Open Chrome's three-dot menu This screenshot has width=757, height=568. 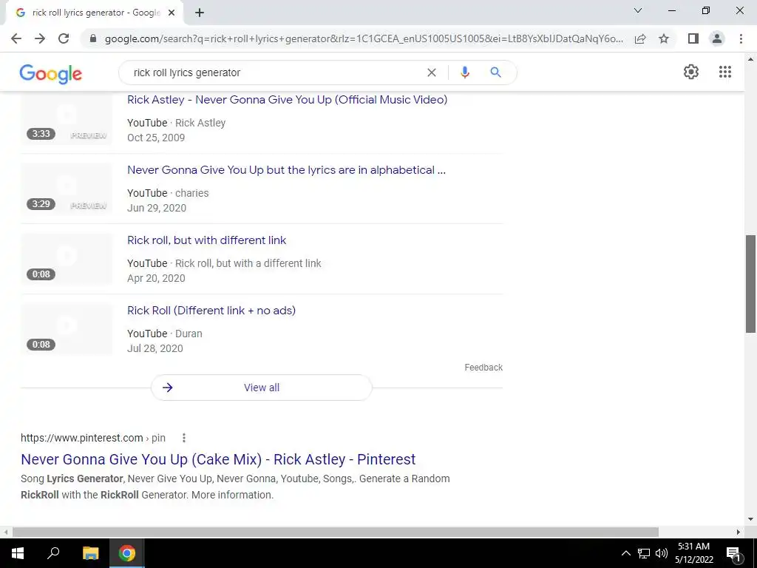coord(741,38)
